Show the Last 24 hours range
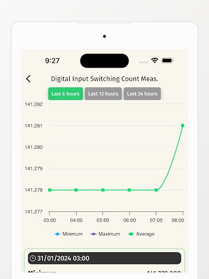209x279 pixels. [x=142, y=94]
